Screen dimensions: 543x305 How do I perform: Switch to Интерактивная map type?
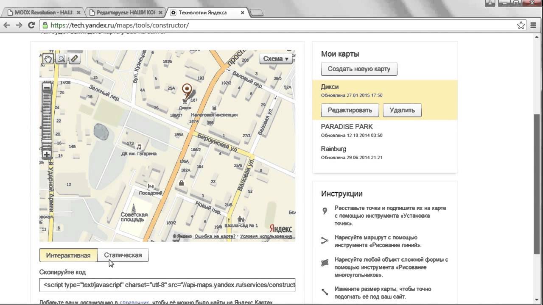pyautogui.click(x=68, y=255)
